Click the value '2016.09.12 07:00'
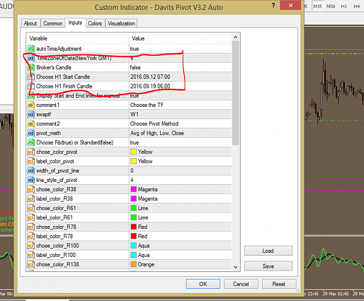364x301 pixels. 150,77
